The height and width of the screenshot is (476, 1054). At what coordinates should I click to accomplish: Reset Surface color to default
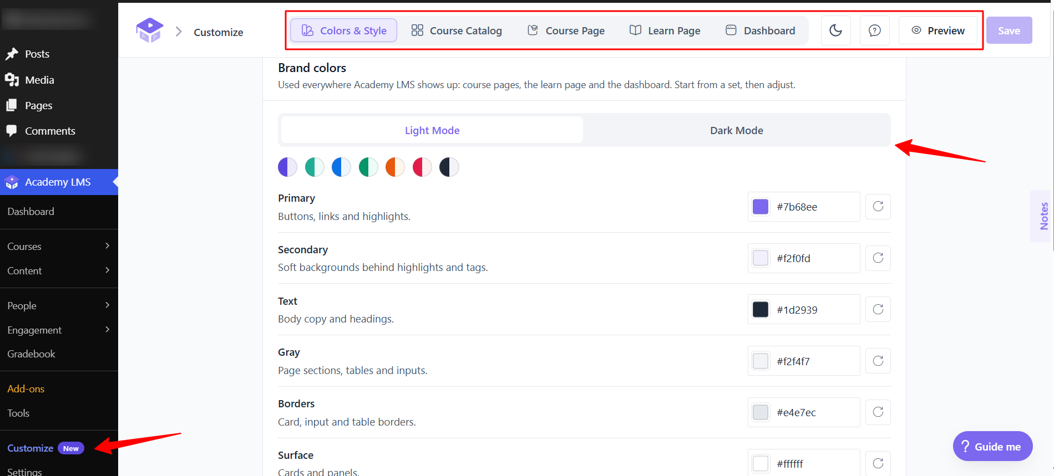click(878, 463)
